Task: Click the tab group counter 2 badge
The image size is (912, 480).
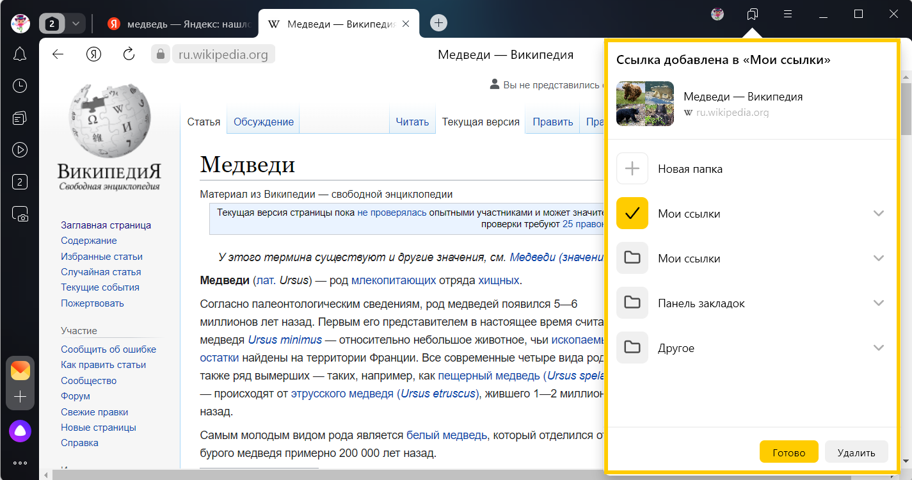Action: [52, 24]
